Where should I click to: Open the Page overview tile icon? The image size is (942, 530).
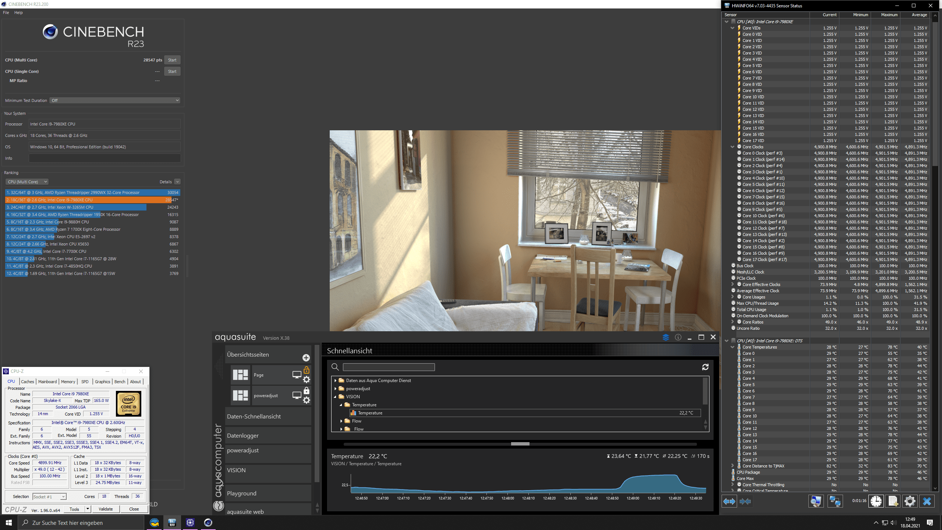point(241,375)
